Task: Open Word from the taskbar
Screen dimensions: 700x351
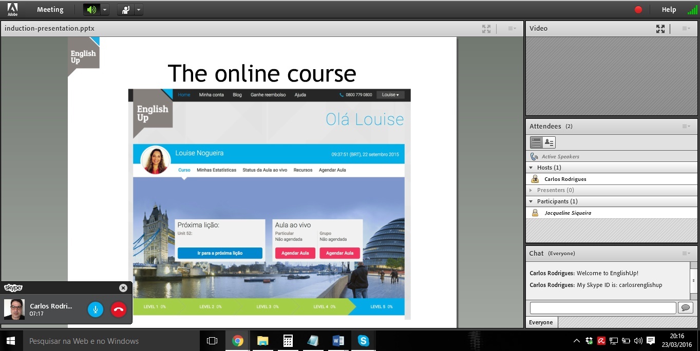Action: (x=338, y=341)
